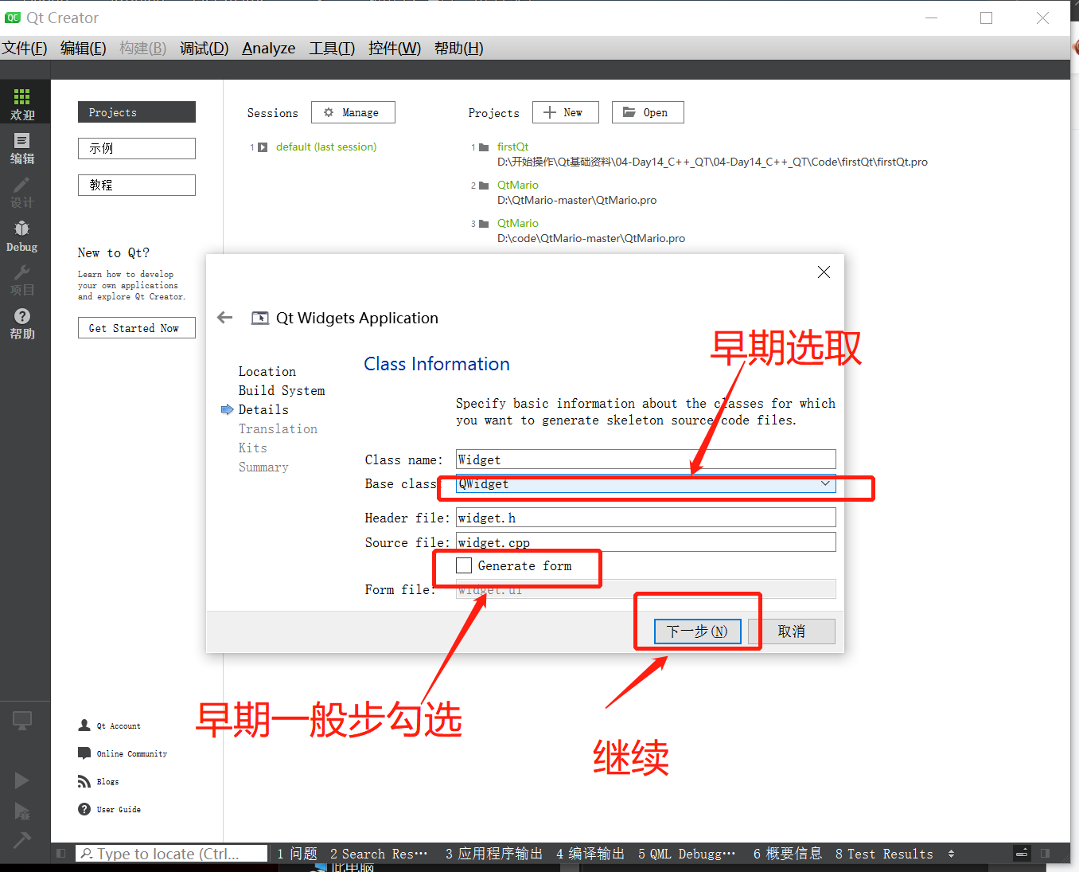Open the 1 问题 issues pane

(298, 854)
